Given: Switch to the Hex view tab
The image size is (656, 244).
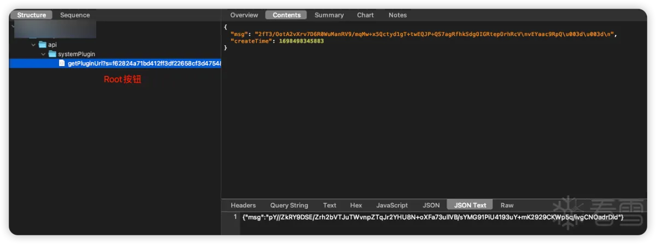Looking at the screenshot, I should 356,205.
